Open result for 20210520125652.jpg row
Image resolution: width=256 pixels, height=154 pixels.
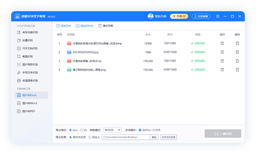222,52
